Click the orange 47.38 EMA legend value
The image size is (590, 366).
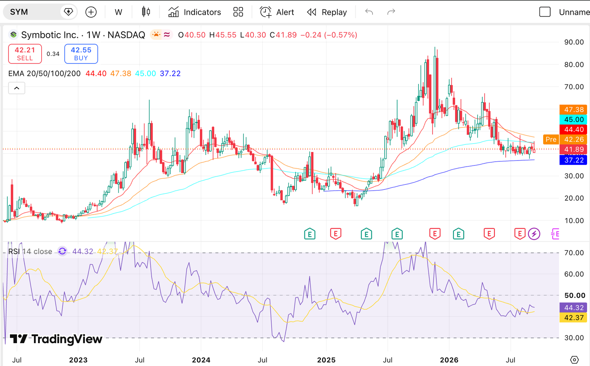tap(121, 74)
